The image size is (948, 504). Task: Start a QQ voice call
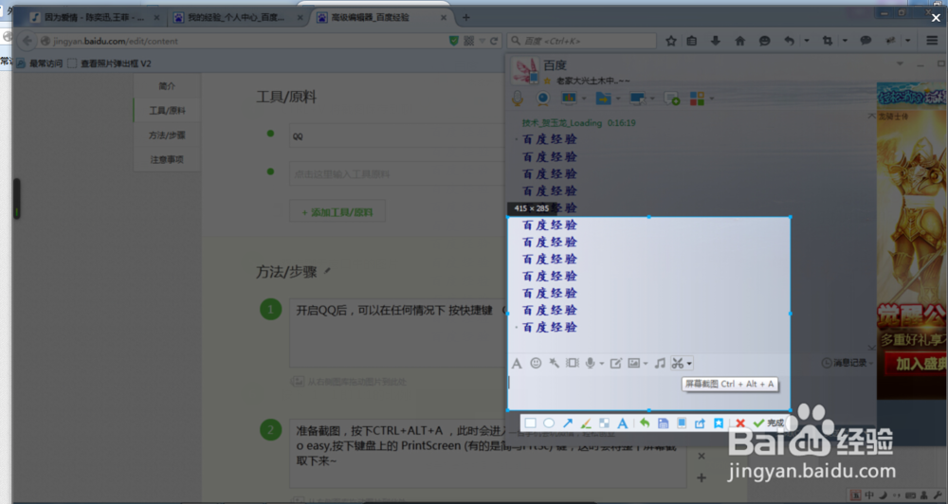[518, 98]
